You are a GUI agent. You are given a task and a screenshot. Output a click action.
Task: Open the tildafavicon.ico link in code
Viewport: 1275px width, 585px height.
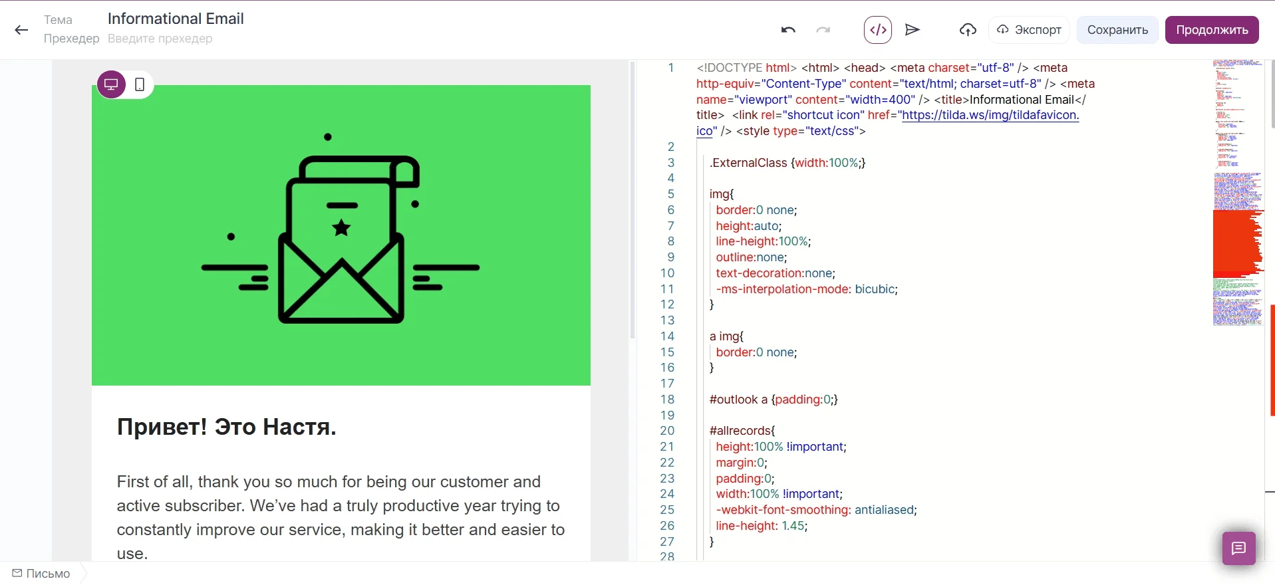pyautogui.click(x=990, y=115)
